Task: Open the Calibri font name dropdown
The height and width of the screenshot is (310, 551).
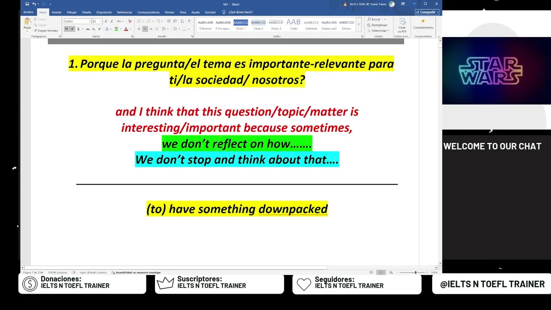Action: coord(90,21)
